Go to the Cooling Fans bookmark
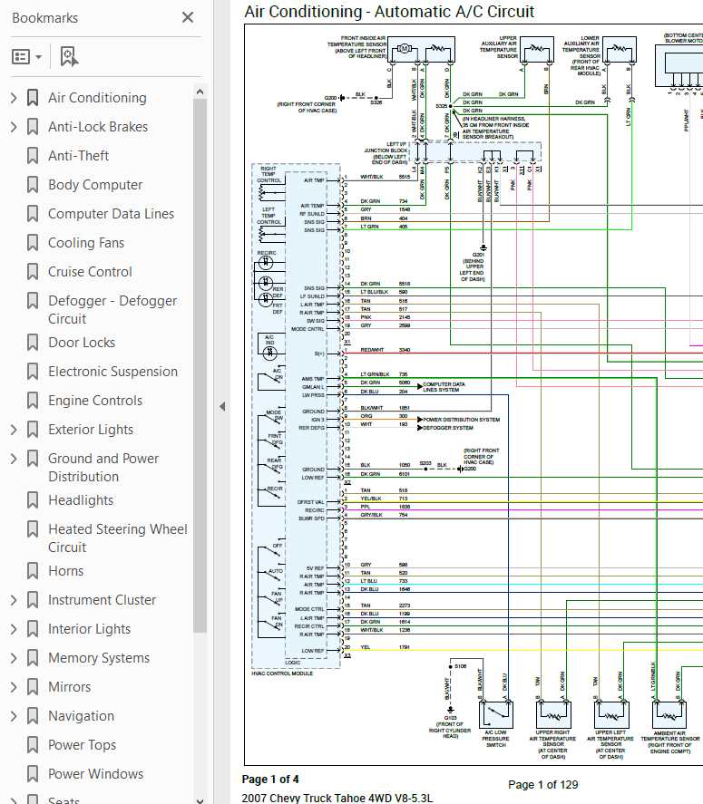 (x=86, y=243)
